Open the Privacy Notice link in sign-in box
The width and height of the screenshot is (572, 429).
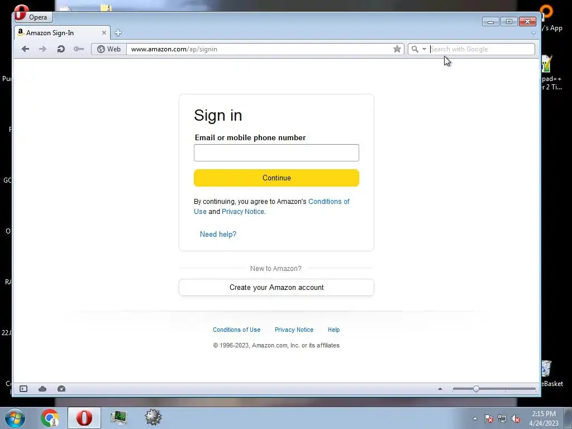pyautogui.click(x=242, y=212)
